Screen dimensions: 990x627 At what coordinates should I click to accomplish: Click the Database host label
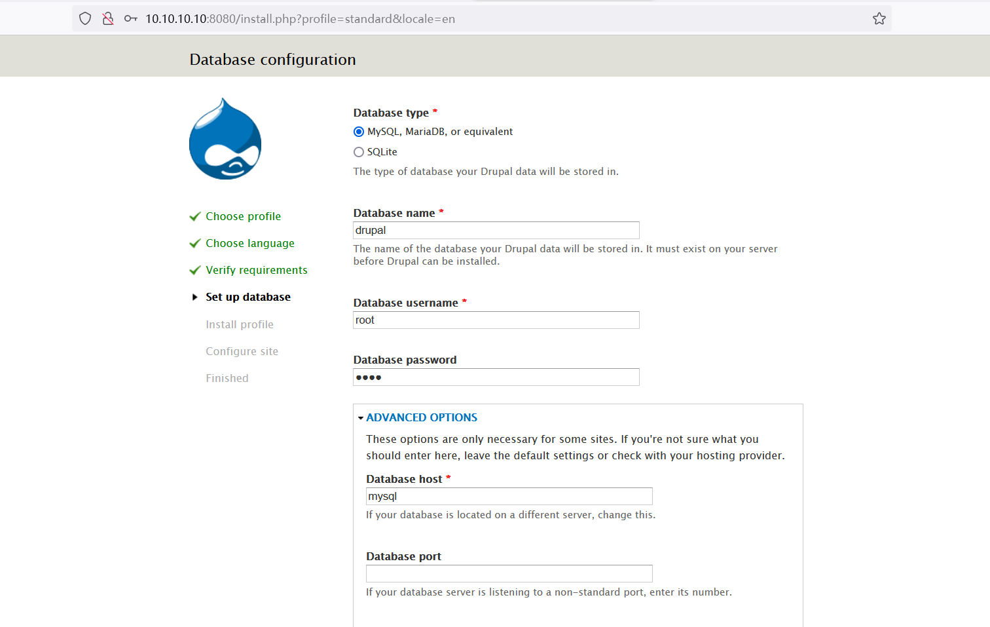(x=404, y=479)
